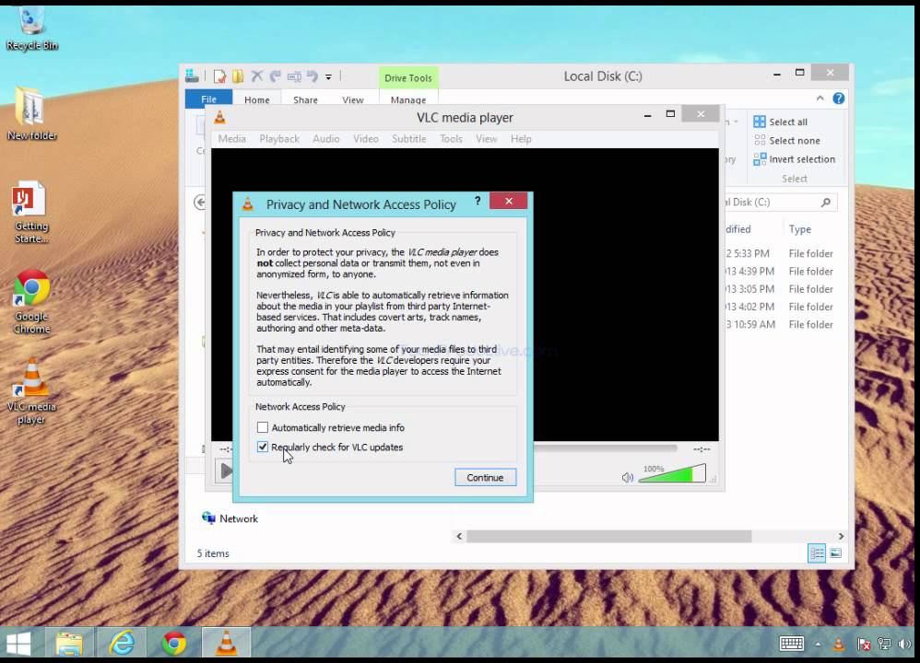Switch to the Explorer View tab
Image resolution: width=920 pixels, height=663 pixels.
click(353, 99)
